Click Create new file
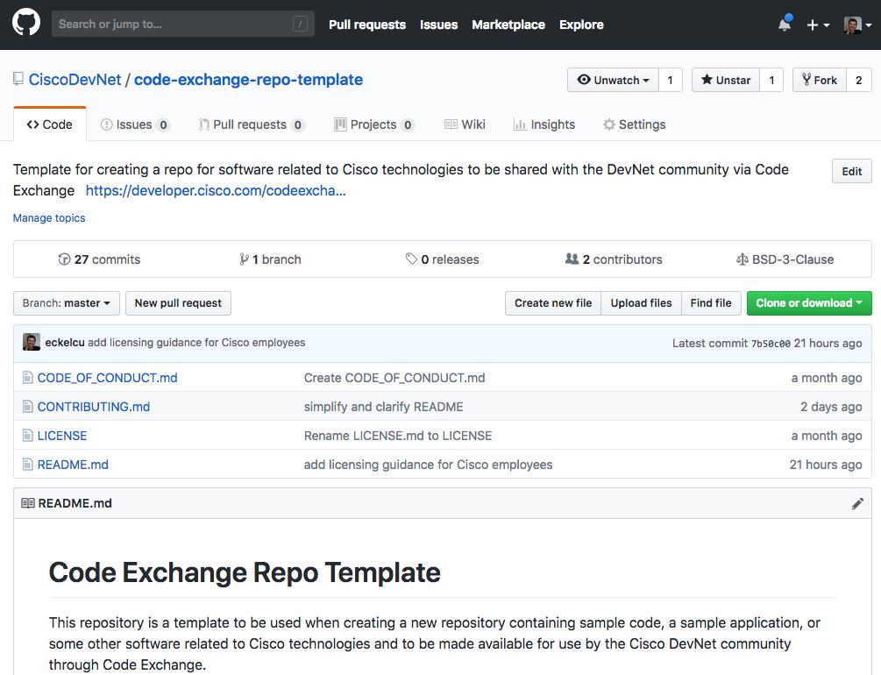881x675 pixels. click(553, 303)
